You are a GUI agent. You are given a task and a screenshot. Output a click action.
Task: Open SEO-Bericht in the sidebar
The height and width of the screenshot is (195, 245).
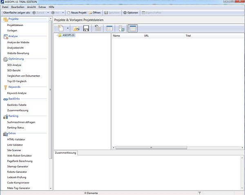[x=14, y=71]
